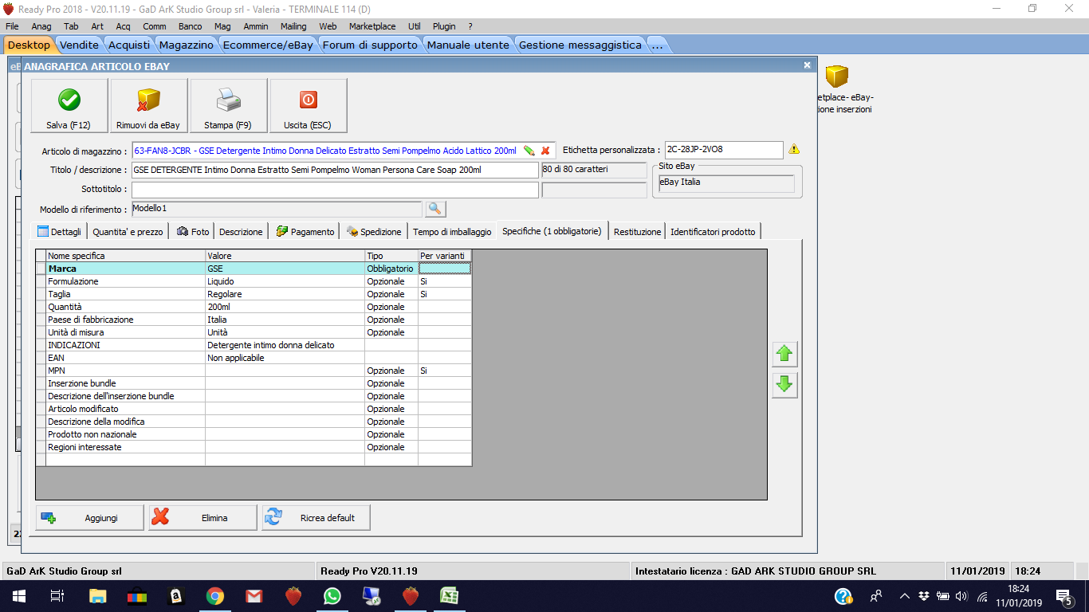1089x612 pixels.
Task: Open the Ammin menu
Action: [256, 26]
